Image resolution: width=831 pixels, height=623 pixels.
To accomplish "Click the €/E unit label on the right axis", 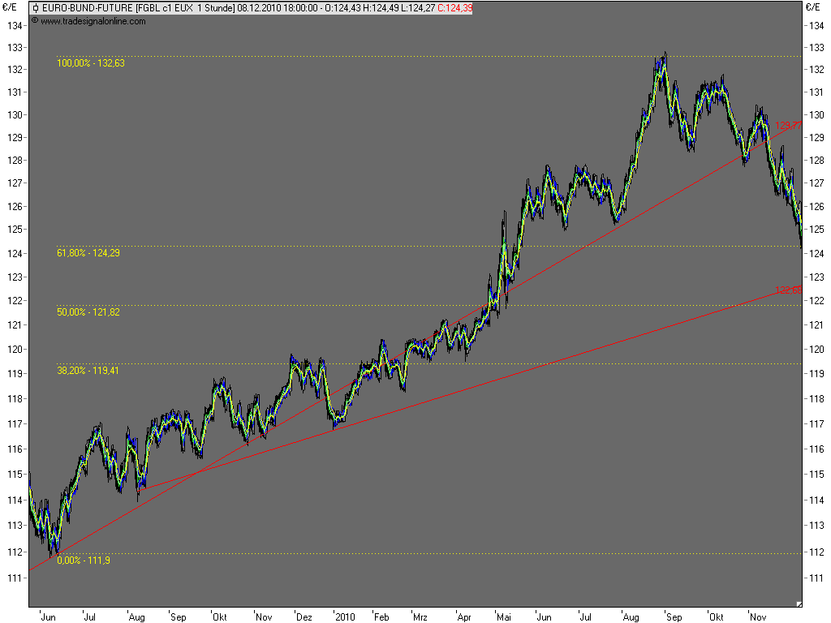I will pos(813,7).
